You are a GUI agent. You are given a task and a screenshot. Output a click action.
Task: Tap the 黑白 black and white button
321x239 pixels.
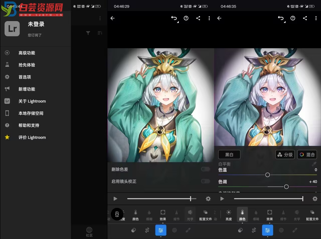[229, 155]
